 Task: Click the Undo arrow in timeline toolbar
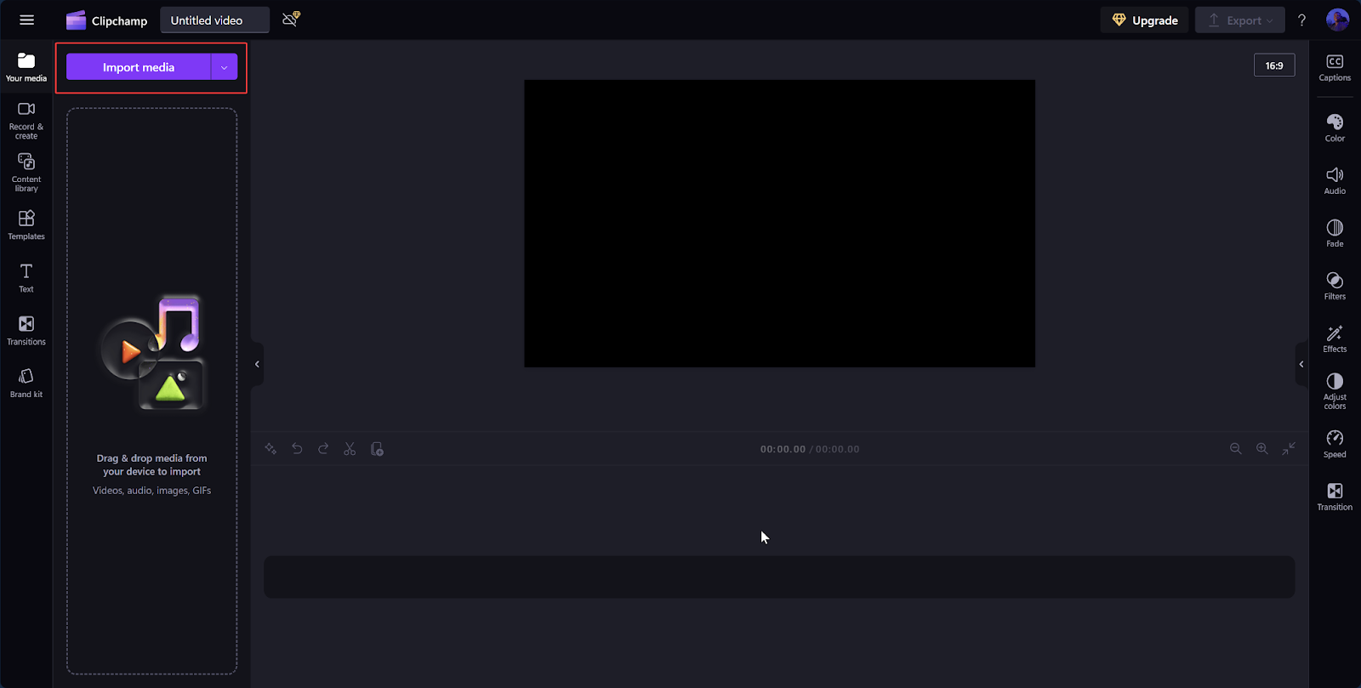pos(297,449)
